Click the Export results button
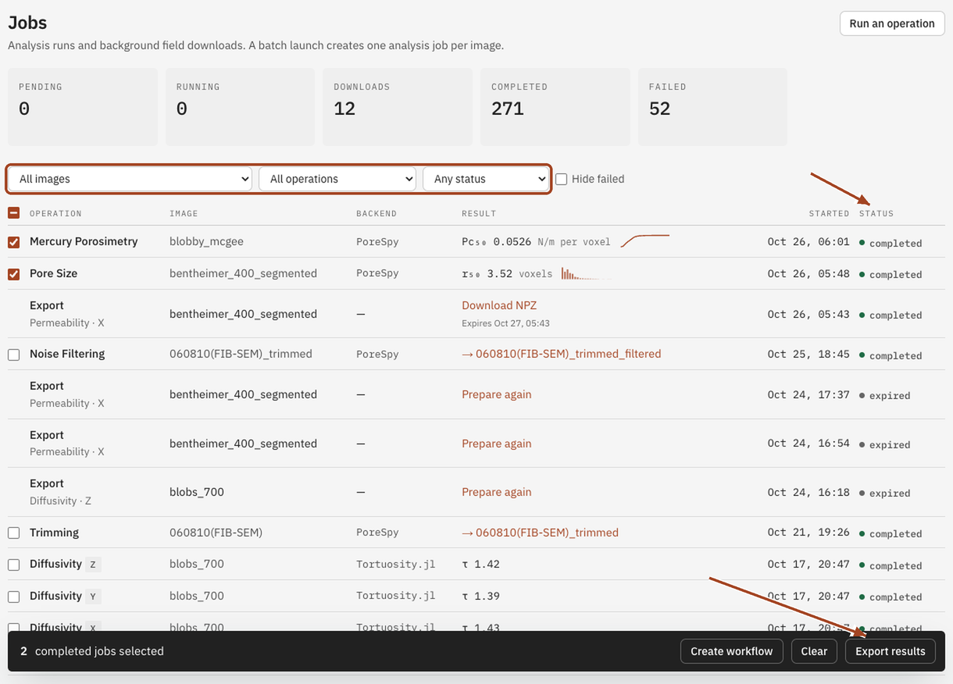This screenshot has width=953, height=684. pyautogui.click(x=891, y=651)
